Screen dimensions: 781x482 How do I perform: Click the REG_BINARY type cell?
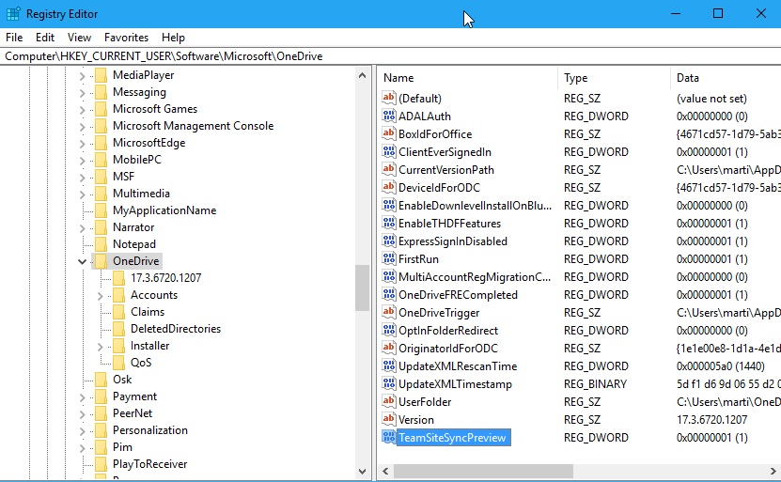595,384
